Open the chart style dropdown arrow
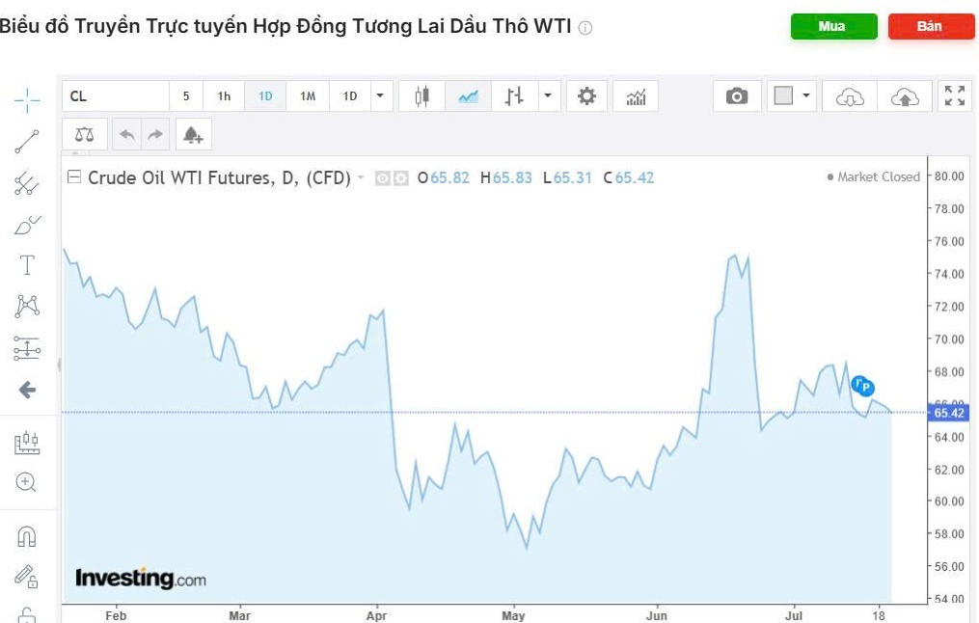This screenshot has width=979, height=623. (x=548, y=96)
